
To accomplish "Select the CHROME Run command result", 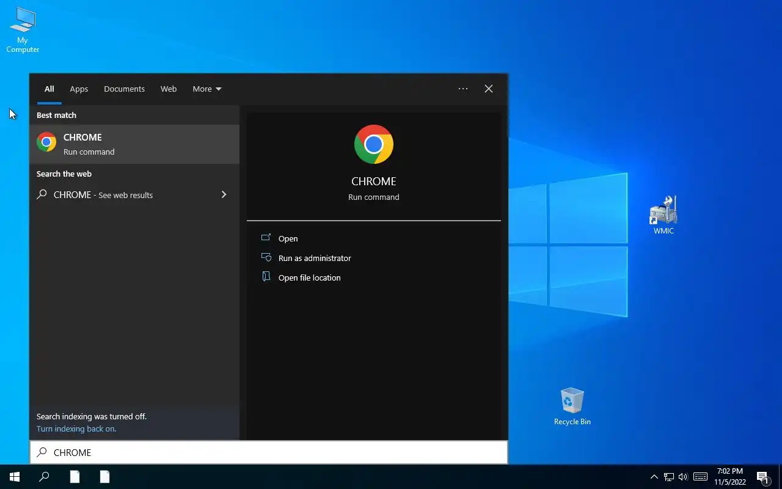I will click(x=134, y=144).
